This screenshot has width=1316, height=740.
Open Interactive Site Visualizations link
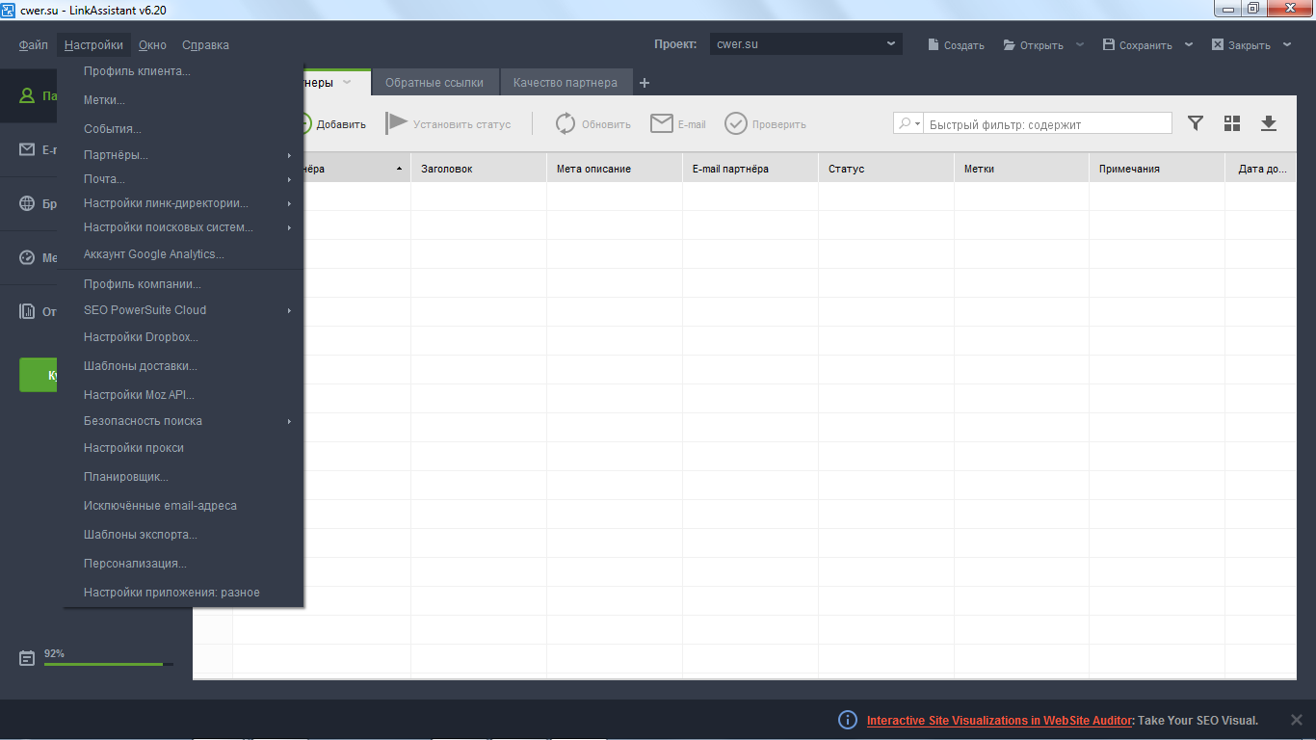click(999, 721)
